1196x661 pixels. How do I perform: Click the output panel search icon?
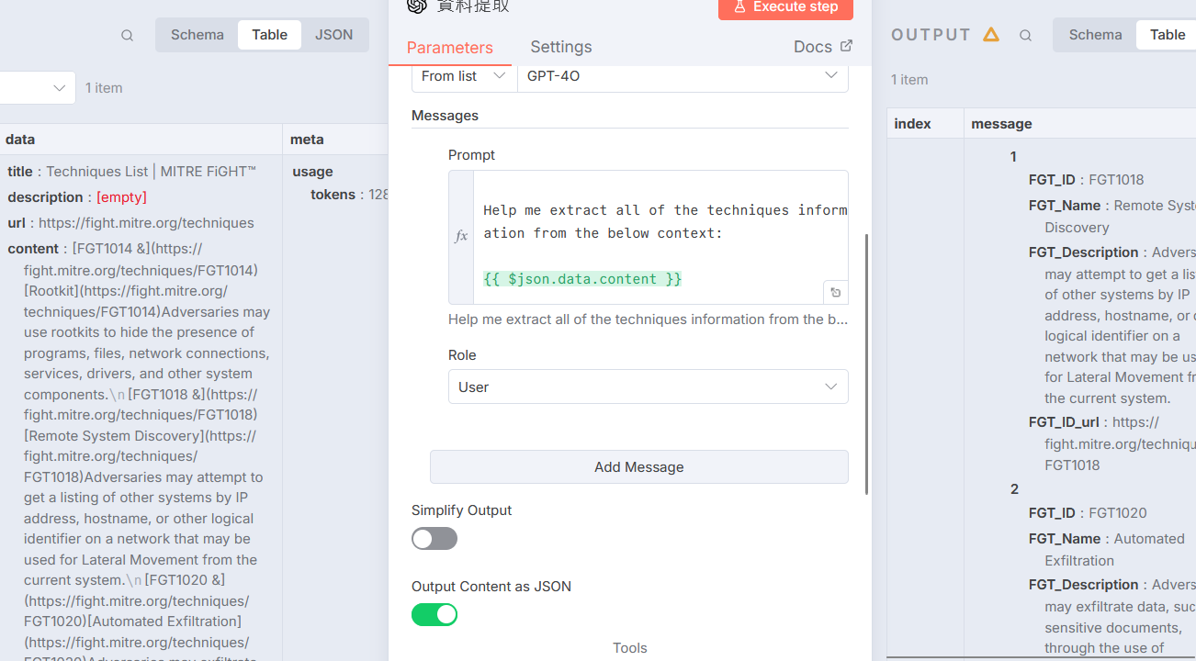pyautogui.click(x=1025, y=35)
